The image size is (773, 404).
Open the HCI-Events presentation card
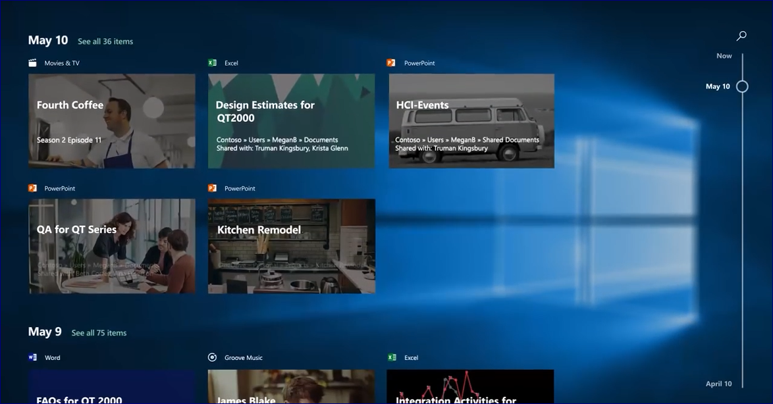pyautogui.click(x=471, y=120)
